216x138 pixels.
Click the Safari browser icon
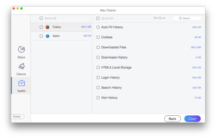tap(48, 36)
